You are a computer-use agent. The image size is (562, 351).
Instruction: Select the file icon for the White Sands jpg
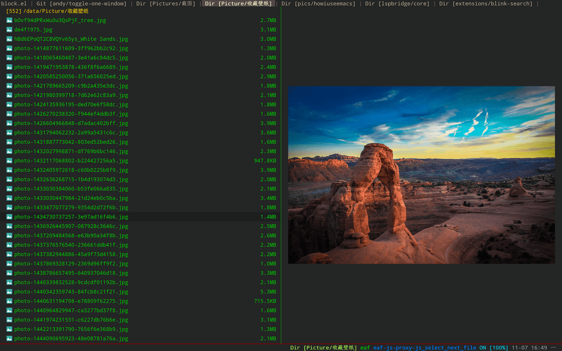click(9, 39)
